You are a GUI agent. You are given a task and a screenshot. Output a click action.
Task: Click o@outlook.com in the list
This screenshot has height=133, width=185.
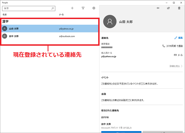67,36
